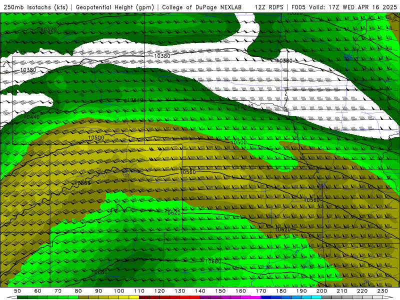Click the westernmost '10380' contour label

coord(28,70)
